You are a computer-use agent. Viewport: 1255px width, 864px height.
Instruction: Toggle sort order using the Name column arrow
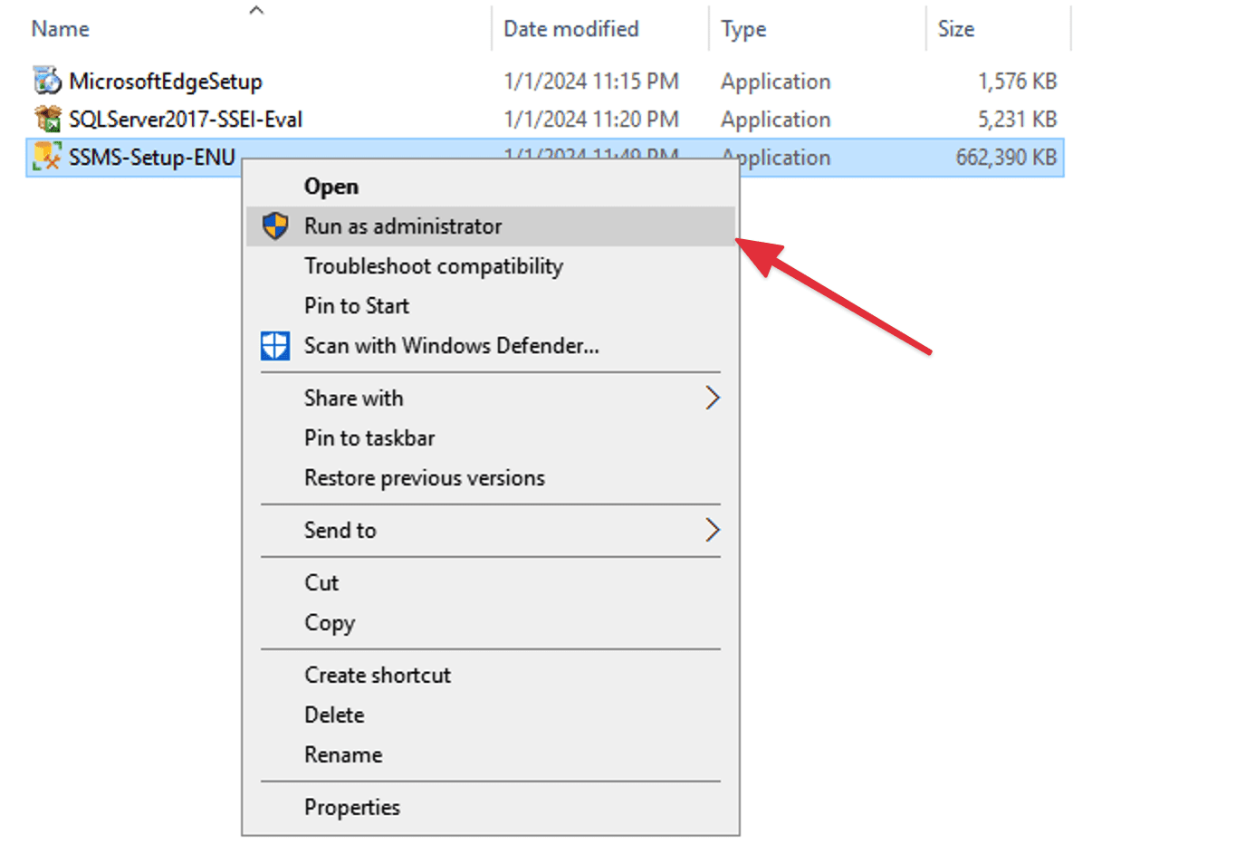coord(256,11)
